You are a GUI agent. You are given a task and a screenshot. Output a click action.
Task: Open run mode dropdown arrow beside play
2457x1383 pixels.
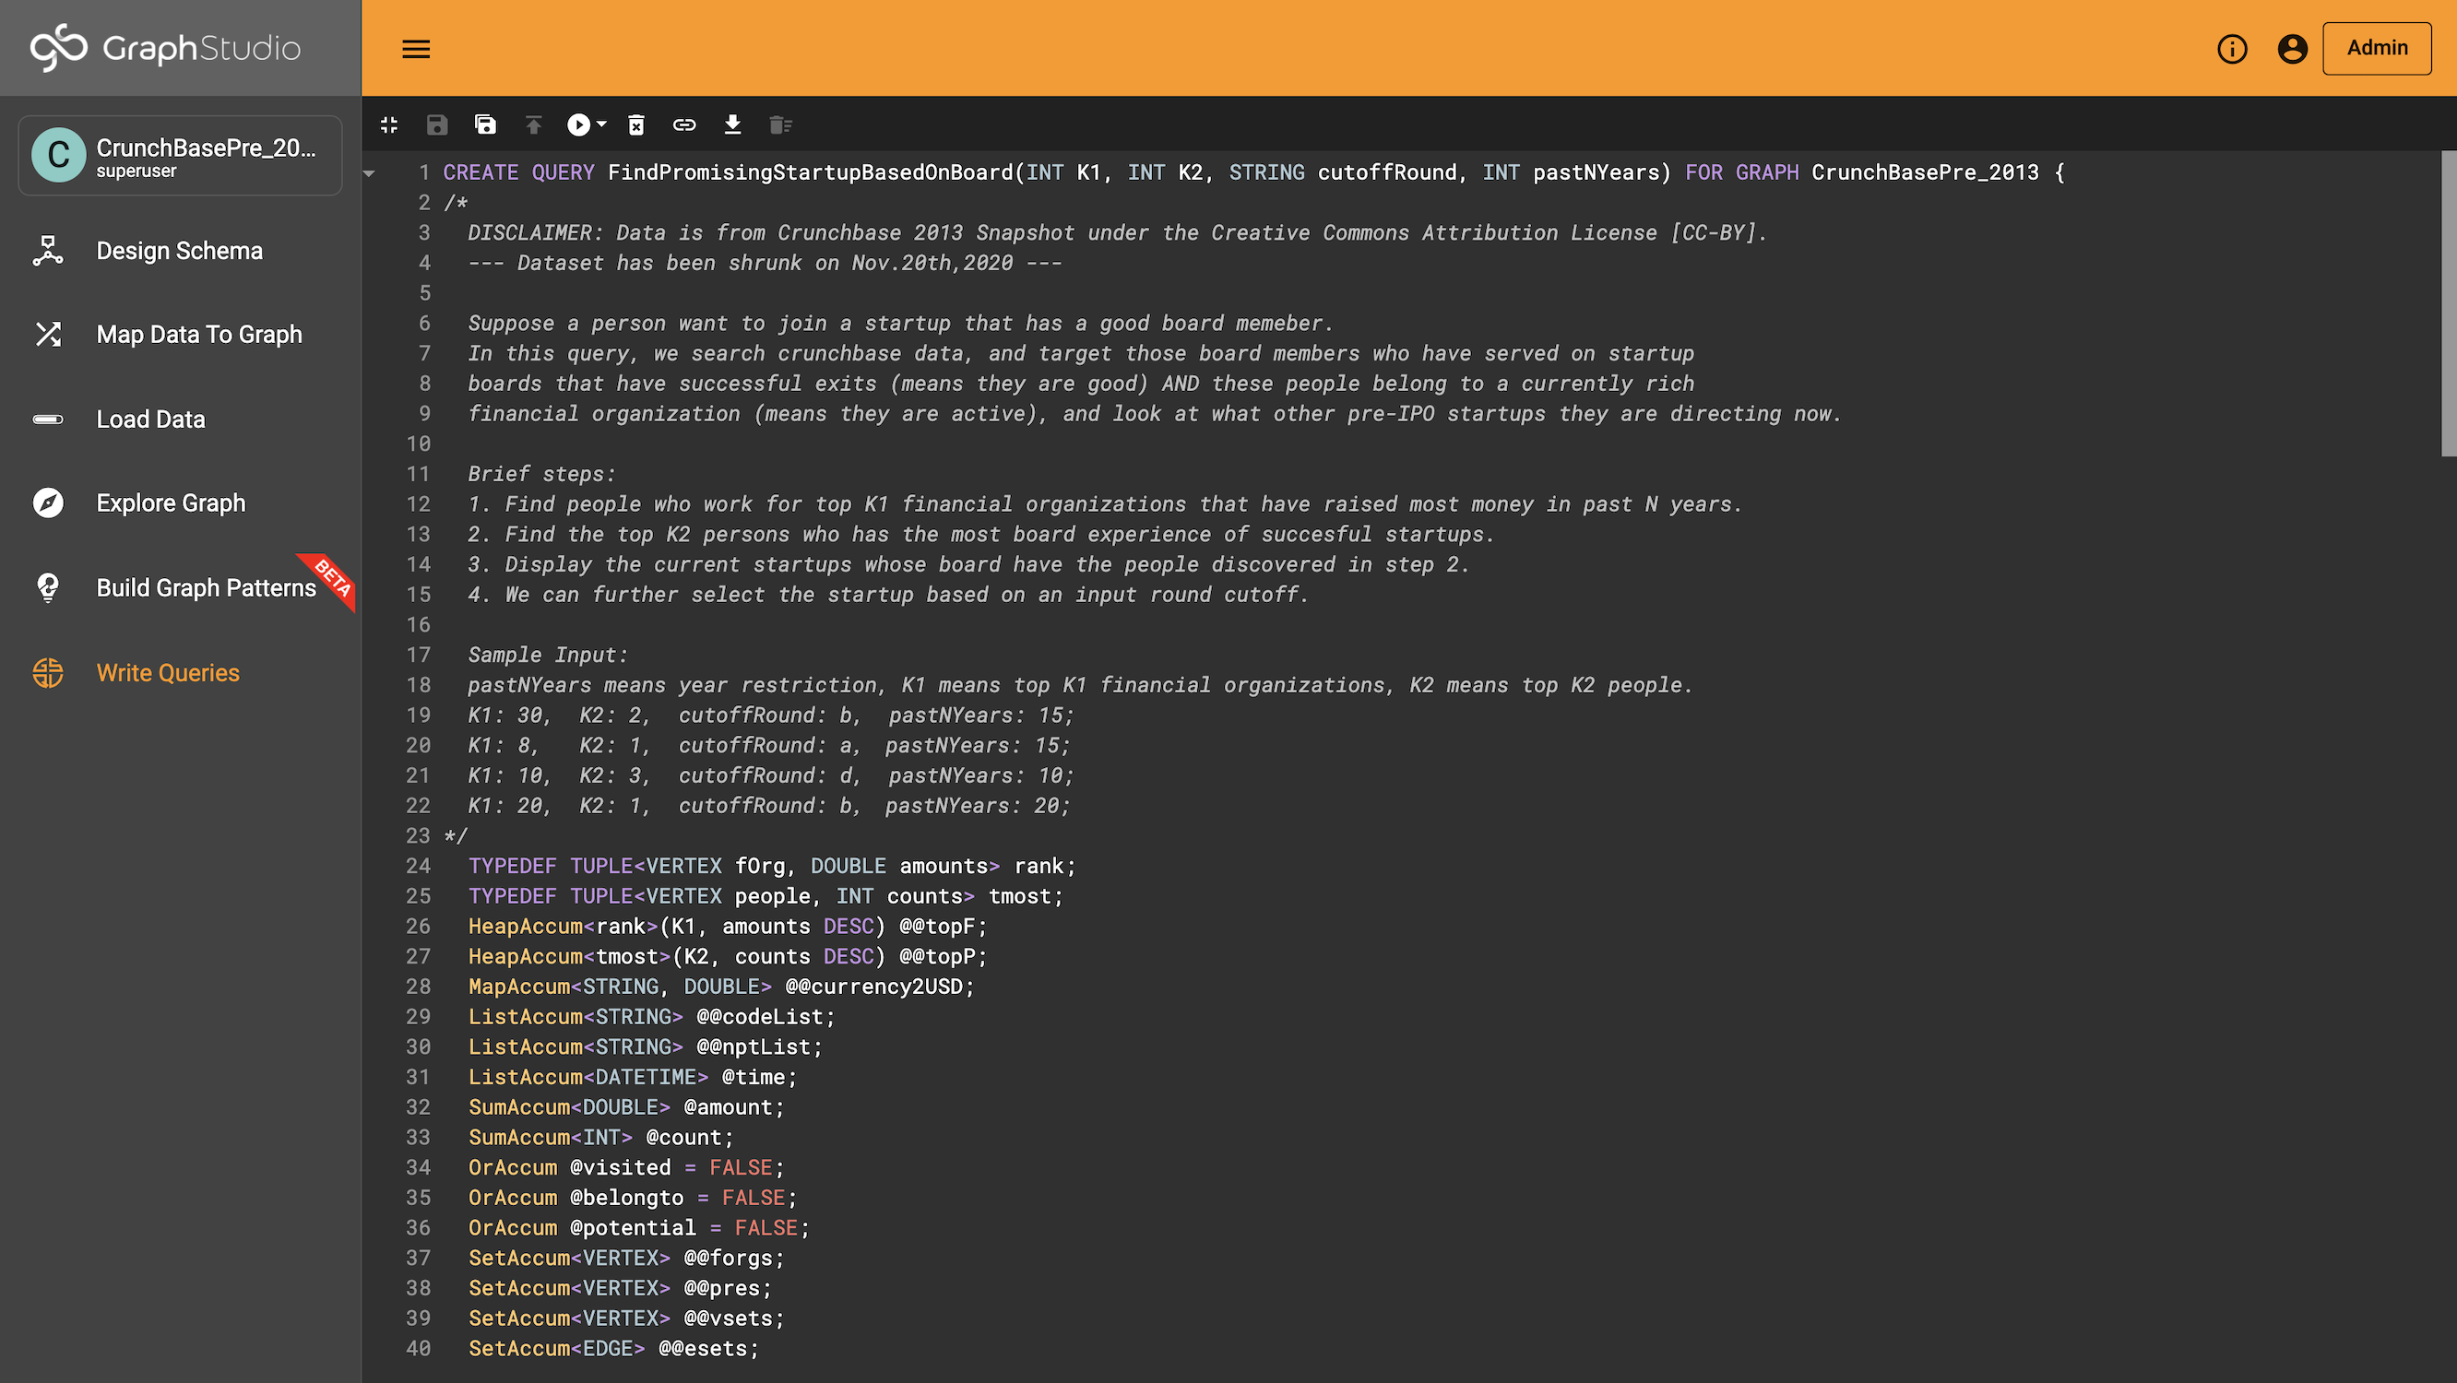(602, 125)
